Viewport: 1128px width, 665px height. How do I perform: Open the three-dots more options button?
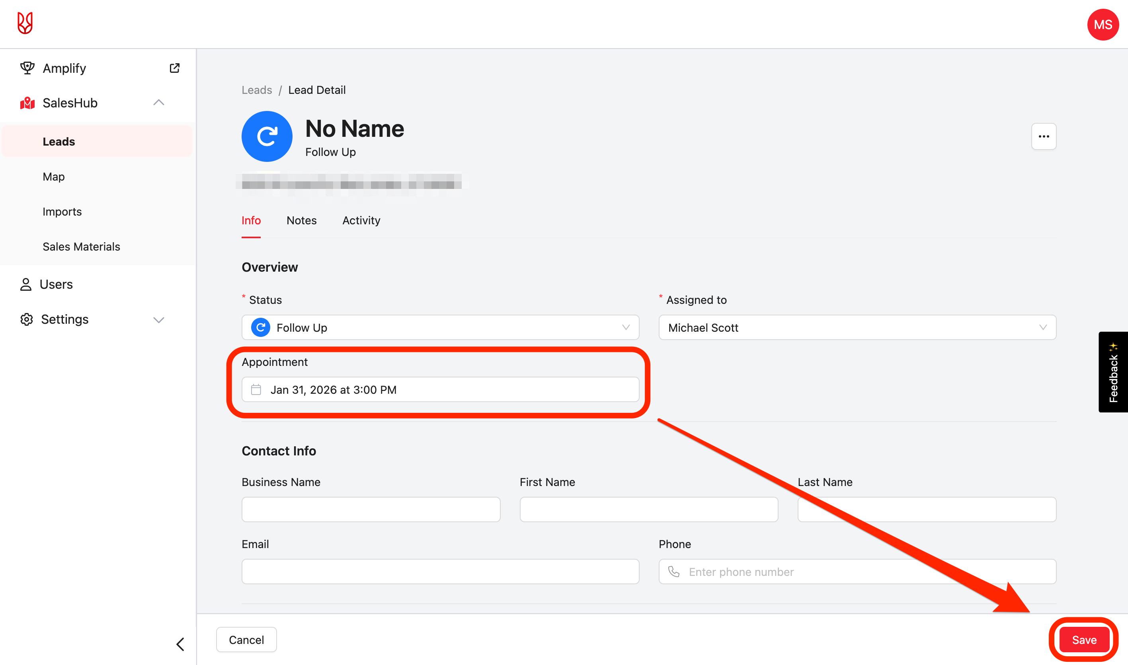pos(1043,137)
